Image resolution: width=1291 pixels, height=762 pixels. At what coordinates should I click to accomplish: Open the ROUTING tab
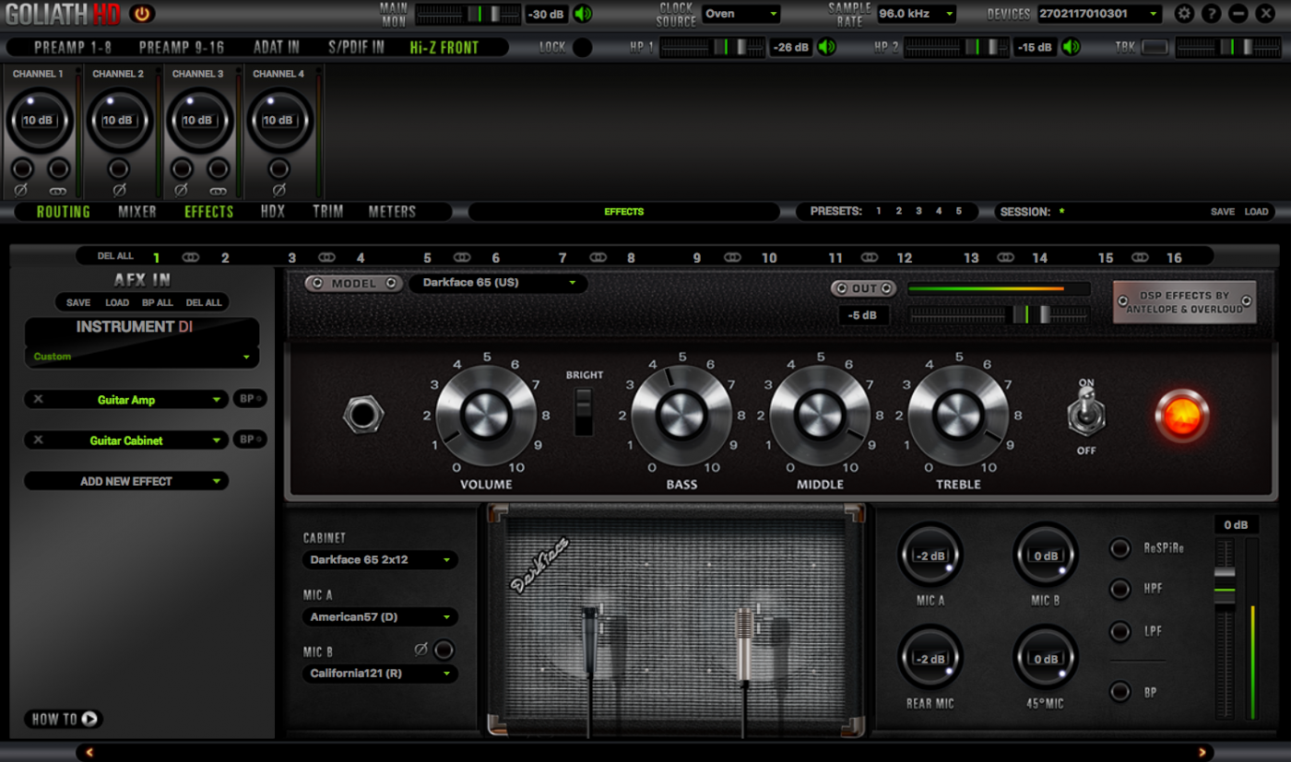[64, 211]
